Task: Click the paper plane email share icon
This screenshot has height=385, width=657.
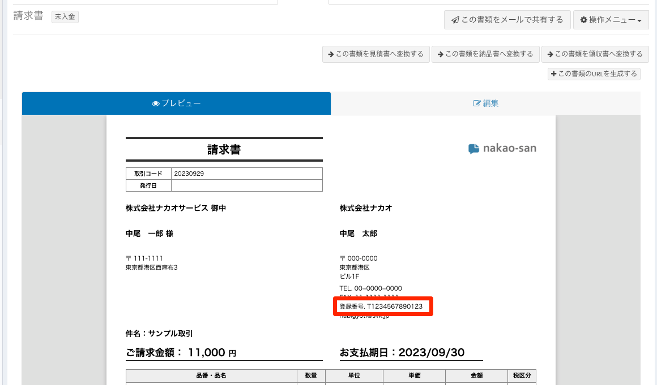Action: pos(455,20)
